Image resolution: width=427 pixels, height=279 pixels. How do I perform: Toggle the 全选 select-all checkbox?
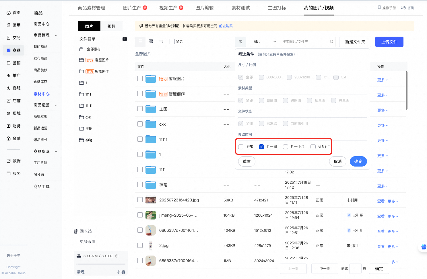coord(172,41)
